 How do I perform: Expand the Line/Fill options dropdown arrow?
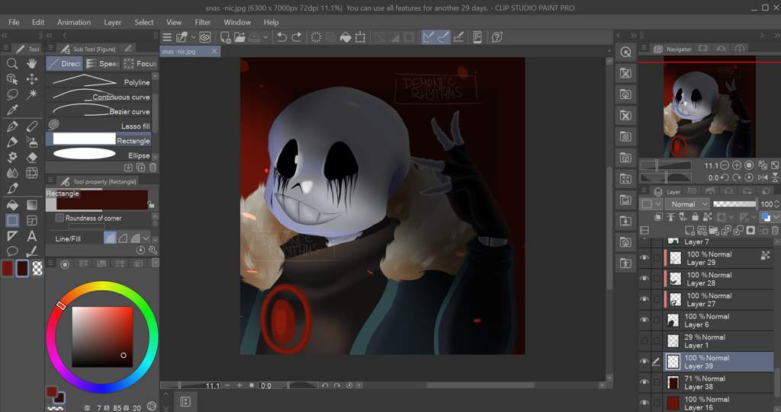click(146, 238)
